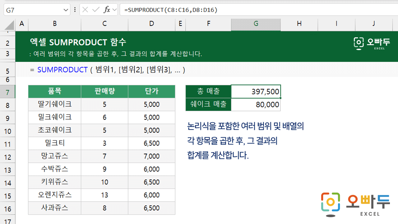This screenshot has height=224, width=398.
Task: Click the 쉐이크 매출 label cell
Action: (208, 105)
